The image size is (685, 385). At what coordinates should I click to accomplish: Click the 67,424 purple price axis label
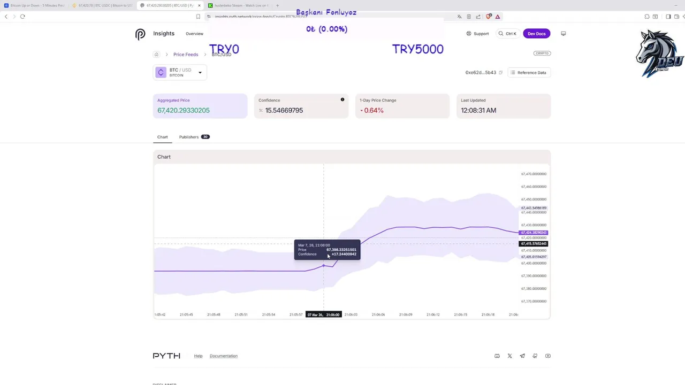(x=534, y=233)
